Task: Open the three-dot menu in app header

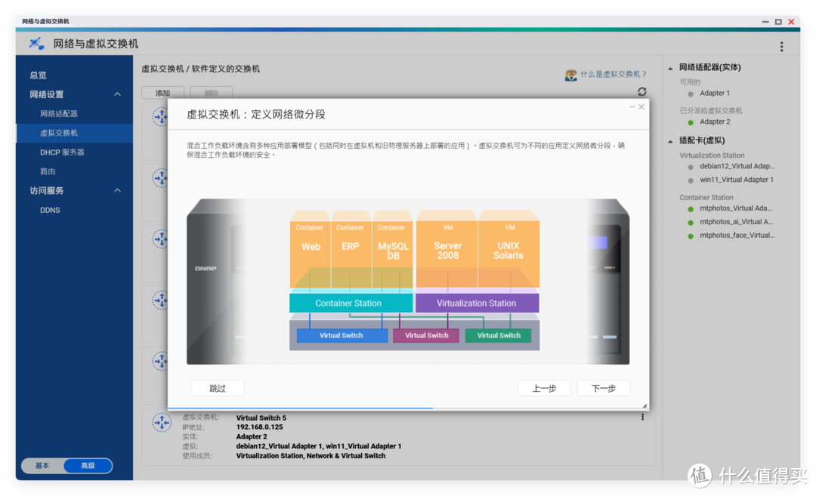Action: coord(781,47)
